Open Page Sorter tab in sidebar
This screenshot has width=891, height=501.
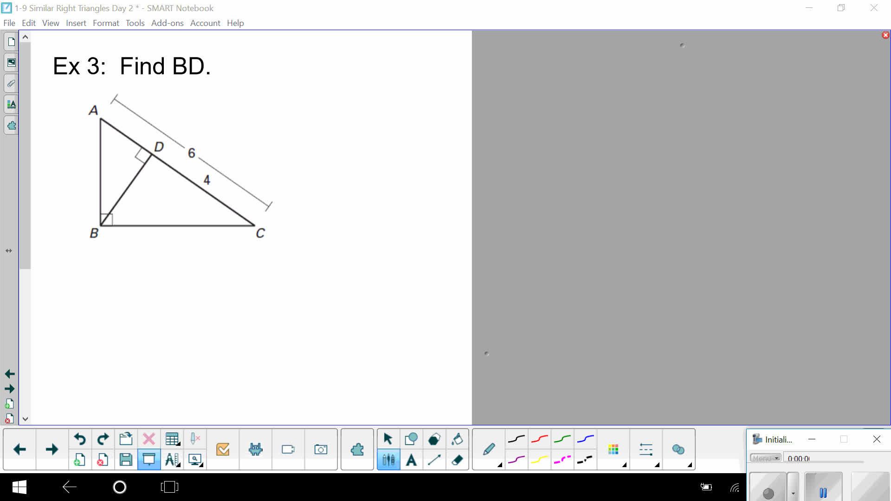pos(11,42)
